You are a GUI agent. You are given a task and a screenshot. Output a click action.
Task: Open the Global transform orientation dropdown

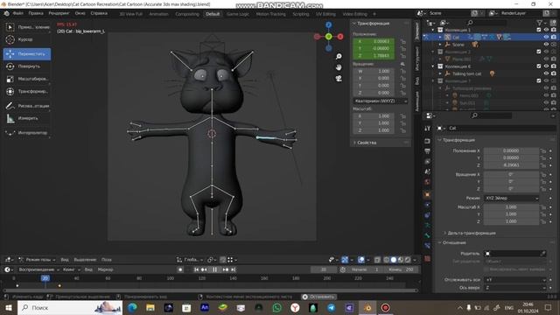(x=189, y=260)
